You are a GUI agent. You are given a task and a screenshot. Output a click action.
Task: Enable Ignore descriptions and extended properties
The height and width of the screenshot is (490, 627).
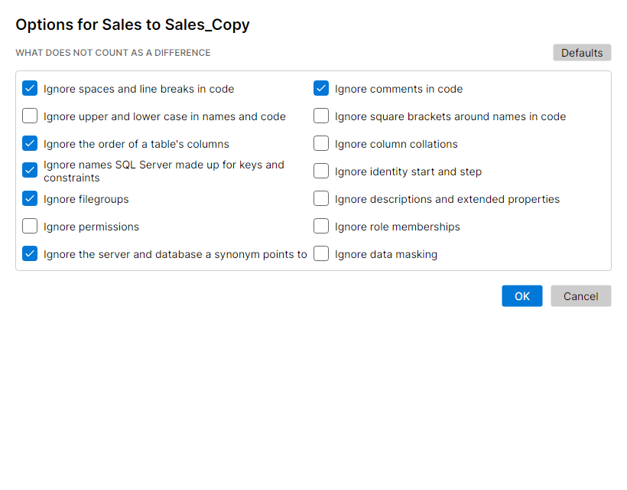[x=321, y=198]
